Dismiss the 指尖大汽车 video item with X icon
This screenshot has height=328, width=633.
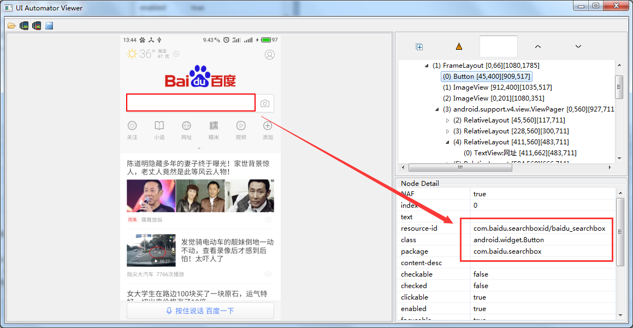pos(268,274)
